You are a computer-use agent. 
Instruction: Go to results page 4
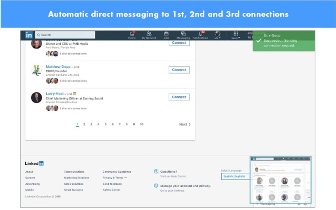click(98, 124)
